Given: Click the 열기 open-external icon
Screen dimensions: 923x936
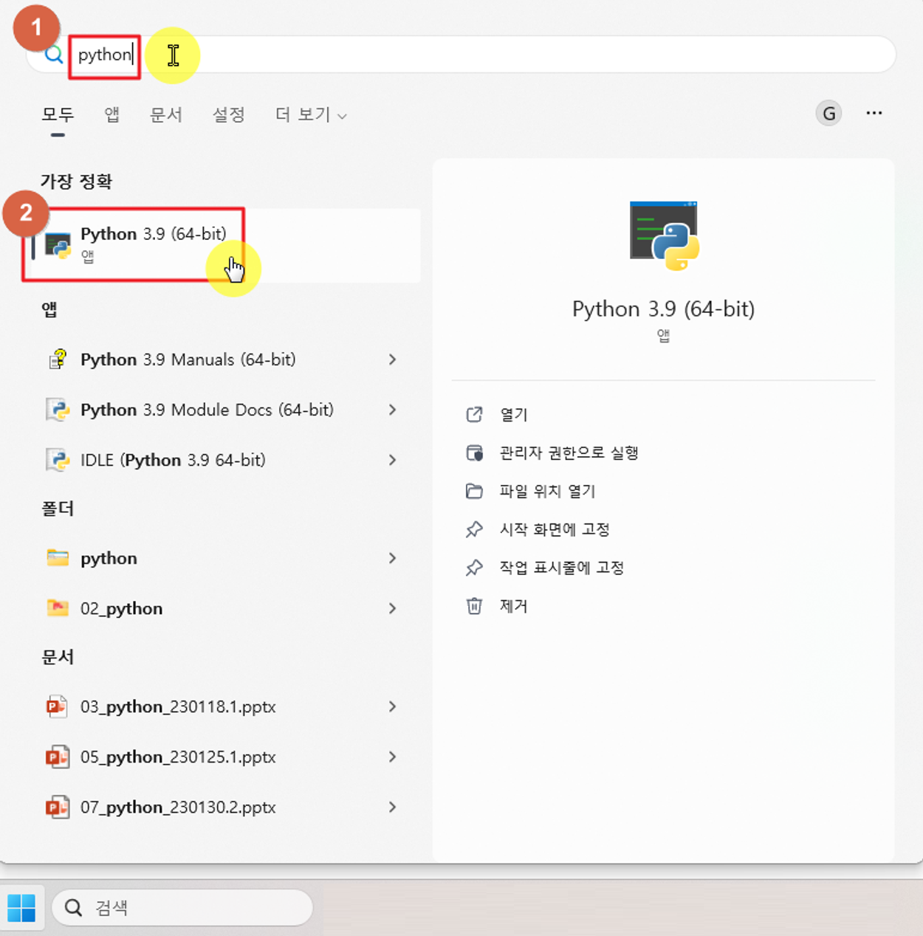Looking at the screenshot, I should click(x=474, y=415).
